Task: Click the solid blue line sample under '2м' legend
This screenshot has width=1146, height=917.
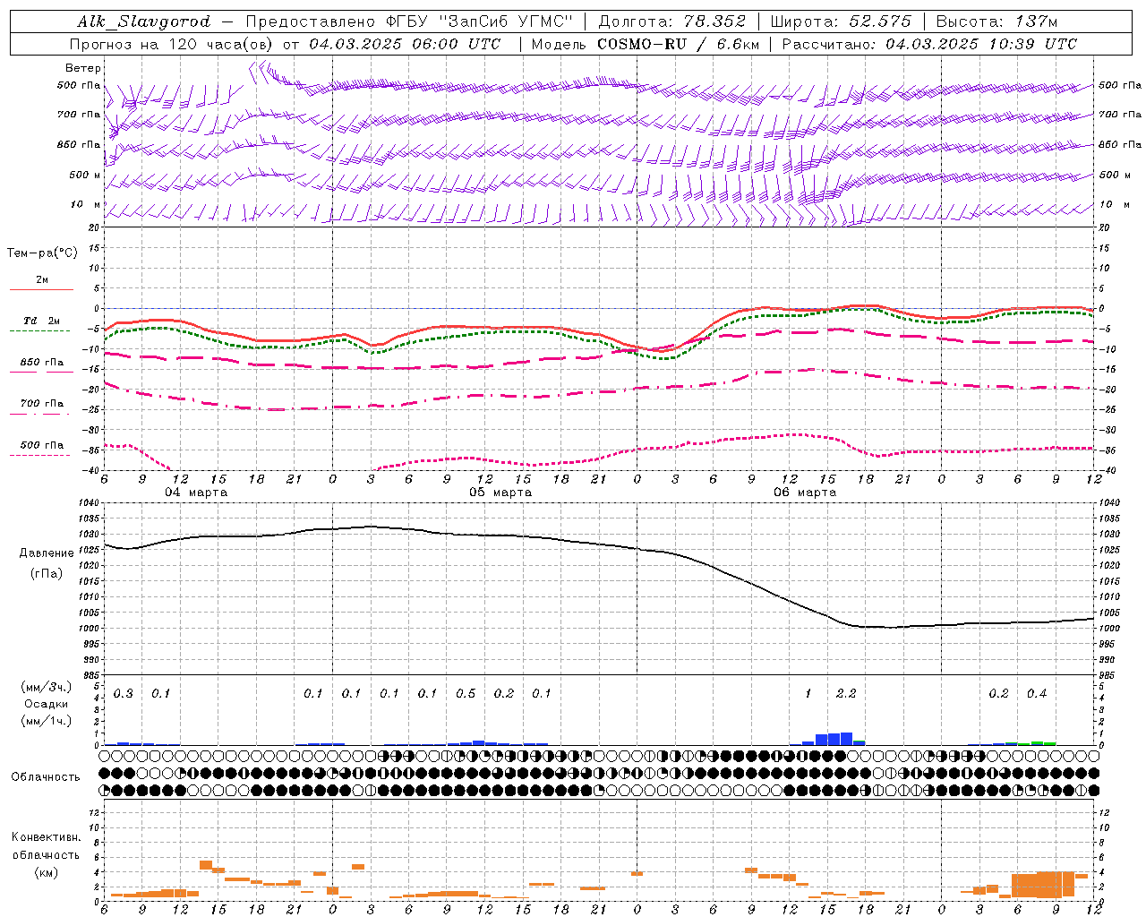Action: [x=41, y=289]
